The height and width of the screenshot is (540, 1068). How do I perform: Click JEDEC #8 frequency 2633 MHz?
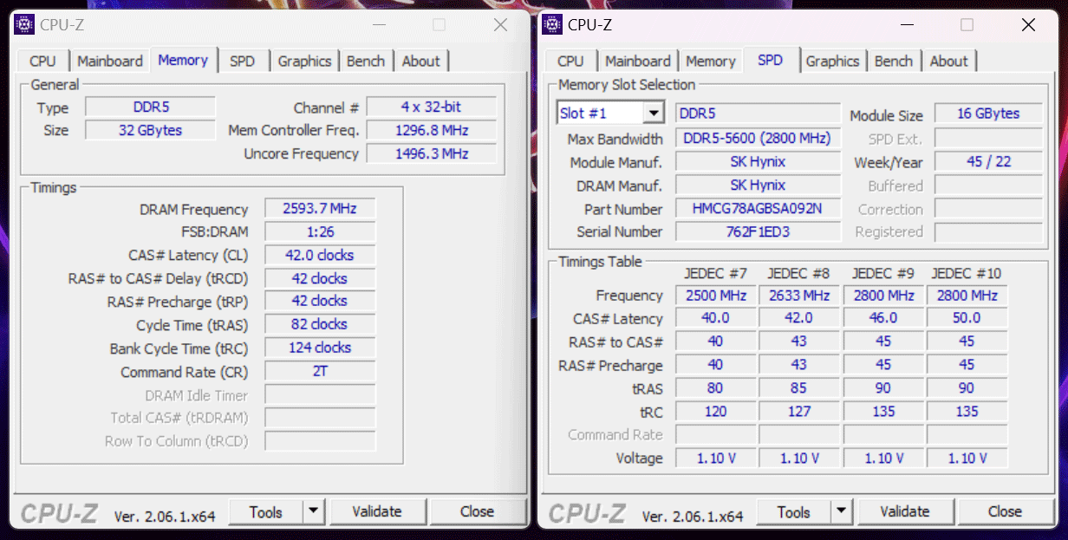point(799,296)
